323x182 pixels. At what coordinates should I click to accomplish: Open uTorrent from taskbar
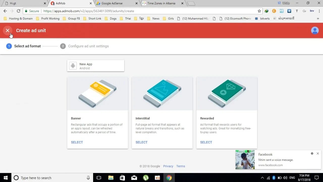tap(146, 178)
